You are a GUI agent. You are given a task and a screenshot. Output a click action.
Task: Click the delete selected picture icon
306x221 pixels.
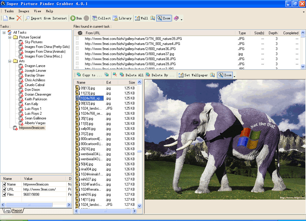point(115,75)
